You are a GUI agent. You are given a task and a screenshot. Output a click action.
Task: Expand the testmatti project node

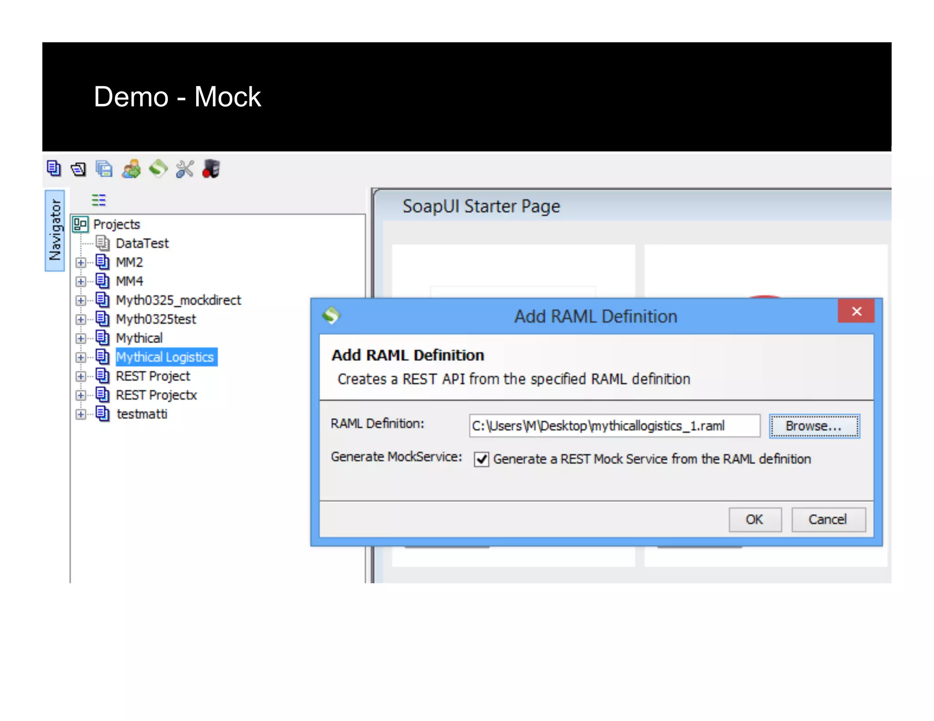click(81, 414)
